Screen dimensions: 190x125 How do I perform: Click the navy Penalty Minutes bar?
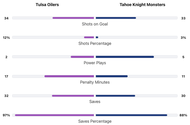click(x=111, y=76)
